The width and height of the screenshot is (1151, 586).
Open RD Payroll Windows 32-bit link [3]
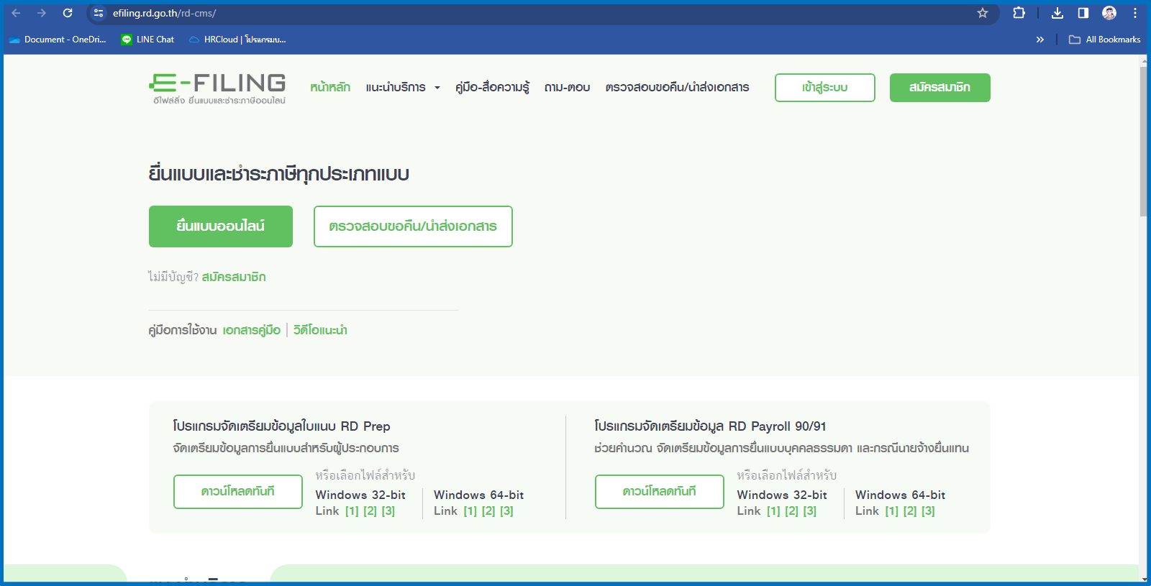(x=810, y=511)
